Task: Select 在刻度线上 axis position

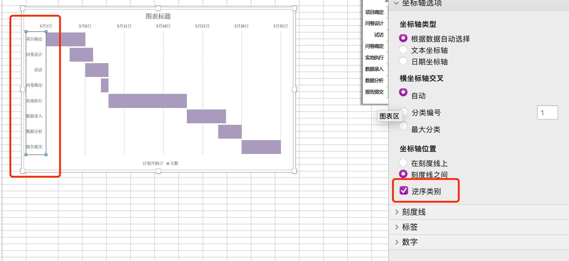Action: 403,163
